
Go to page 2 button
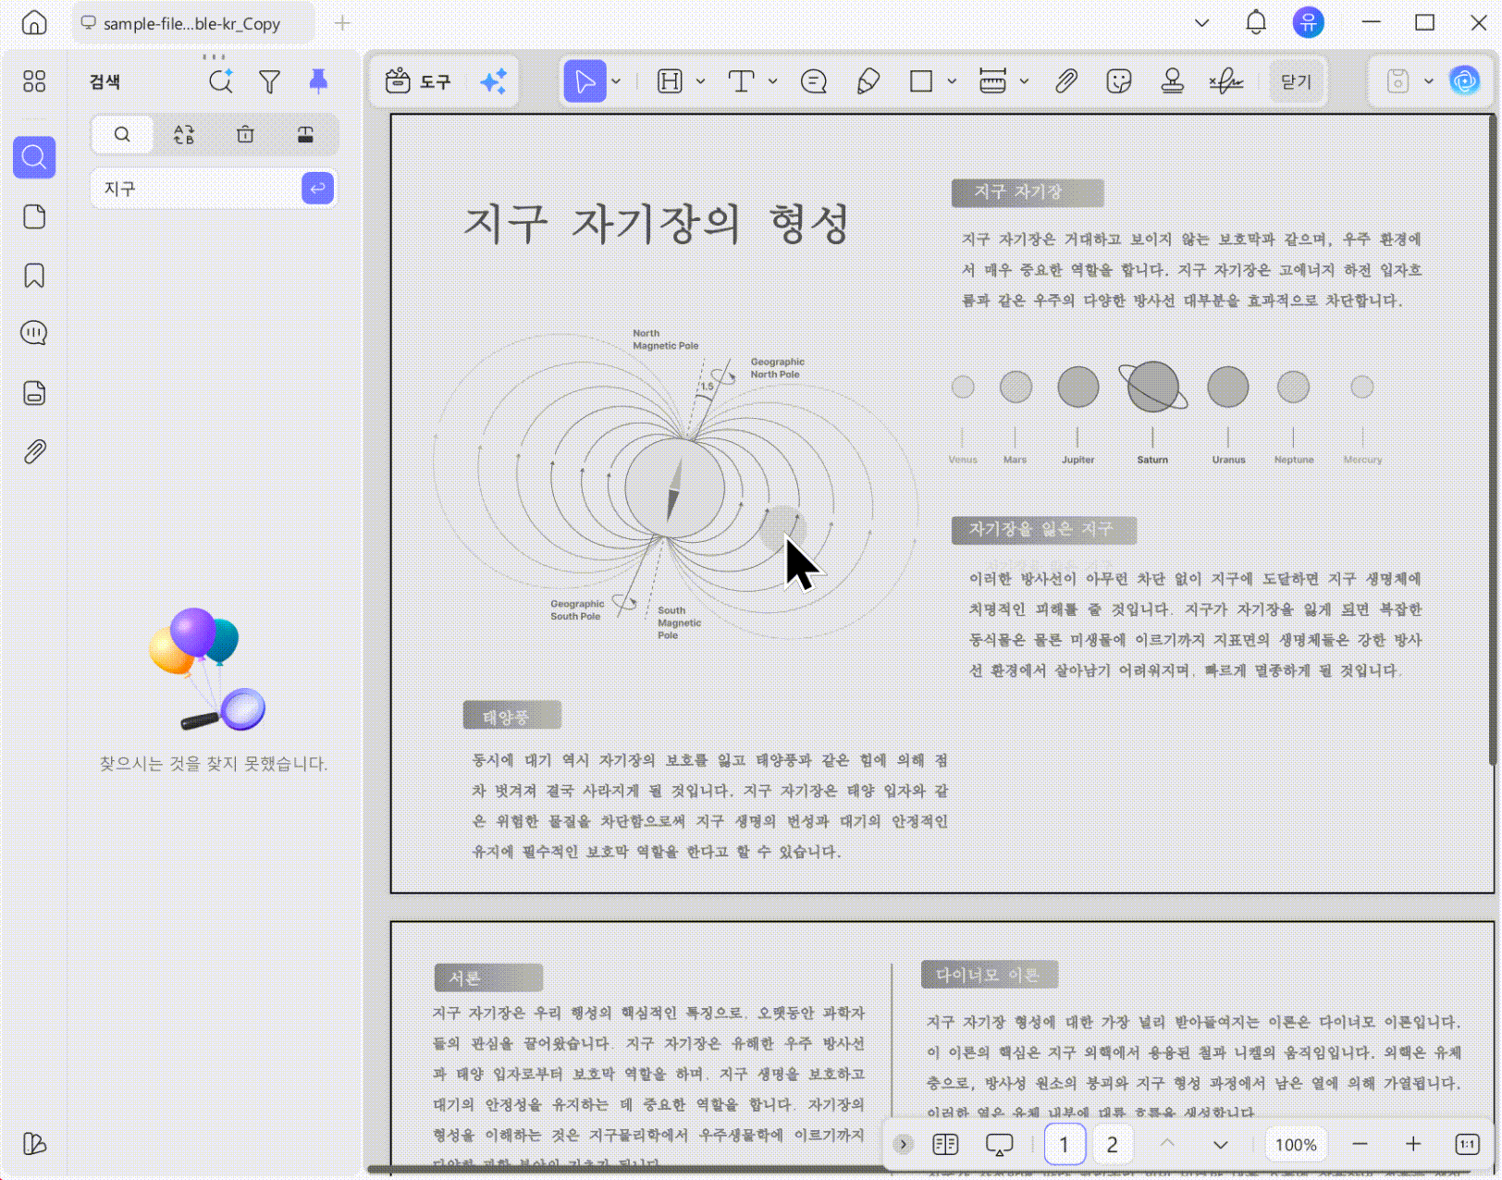pos(1113,1144)
